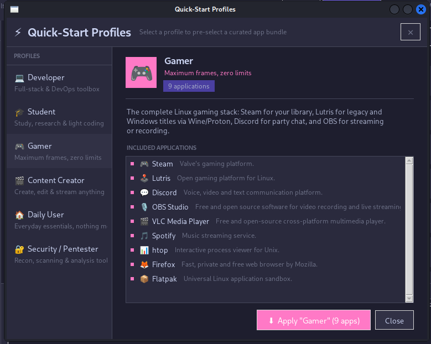Image resolution: width=431 pixels, height=344 pixels.
Task: Click the Firefox list entry name
Action: pos(164,264)
